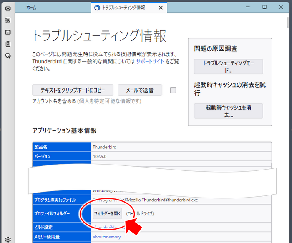This screenshot has height=243, width=292.
Task: Click the バージョン row header
Action: pyautogui.click(x=62, y=156)
